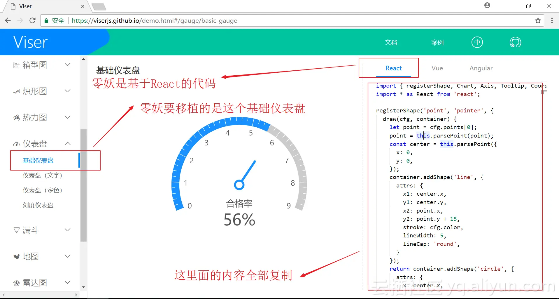Open a new browser tab
559x299 pixels.
click(99, 6)
